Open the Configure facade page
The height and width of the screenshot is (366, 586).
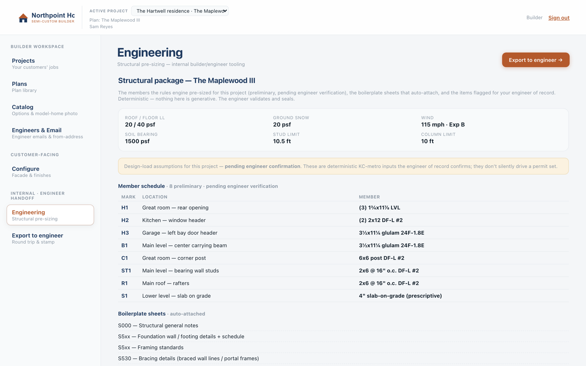click(x=50, y=172)
